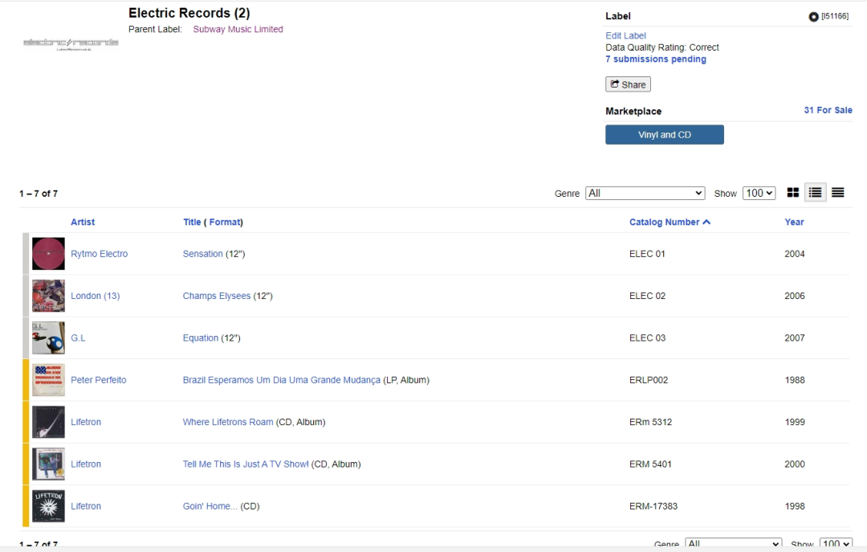Open Lifetron artist link in ERM 5401 row
867x552 pixels.
pos(86,464)
